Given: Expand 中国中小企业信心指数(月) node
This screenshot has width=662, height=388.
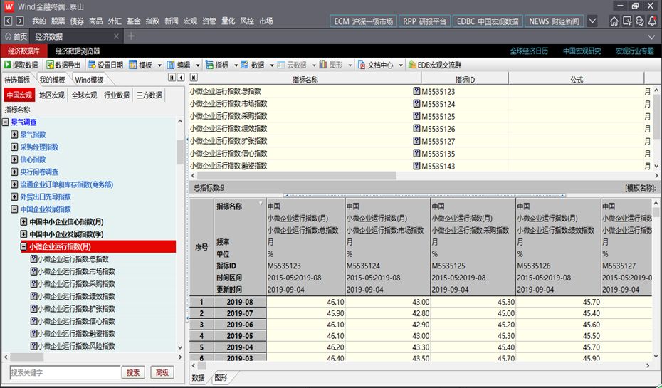Looking at the screenshot, I should (x=23, y=221).
